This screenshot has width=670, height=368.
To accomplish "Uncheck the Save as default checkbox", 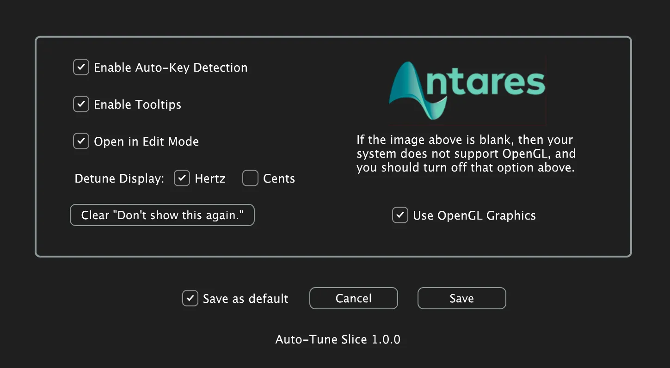I will point(190,298).
